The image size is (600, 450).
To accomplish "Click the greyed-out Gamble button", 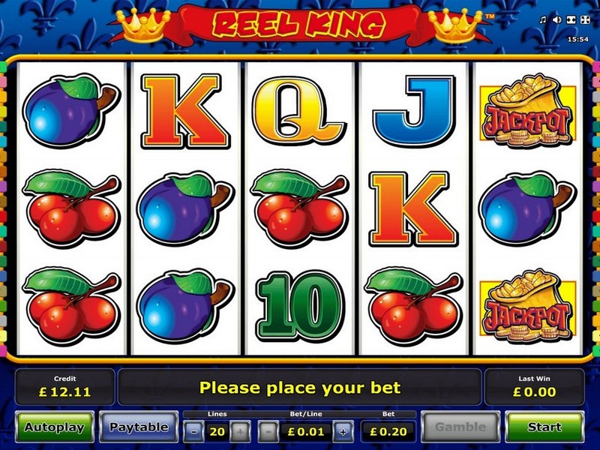I will click(x=460, y=427).
